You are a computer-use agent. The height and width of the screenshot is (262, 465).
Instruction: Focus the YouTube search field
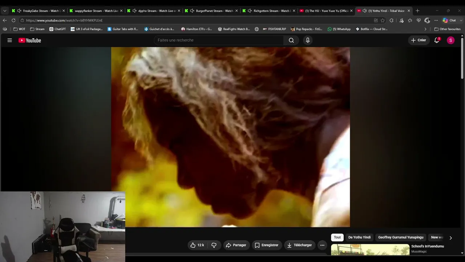(x=219, y=40)
